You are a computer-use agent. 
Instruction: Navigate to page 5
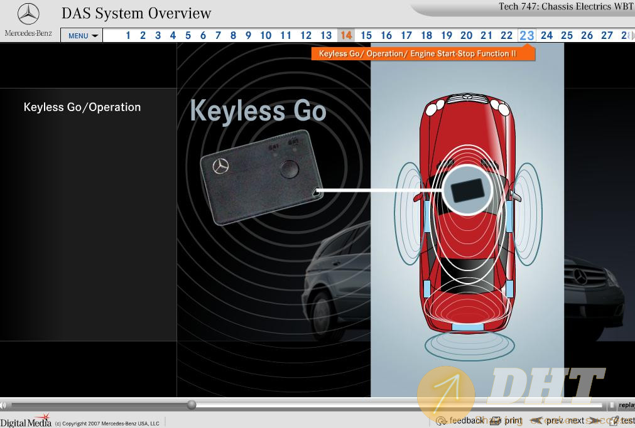tap(188, 36)
